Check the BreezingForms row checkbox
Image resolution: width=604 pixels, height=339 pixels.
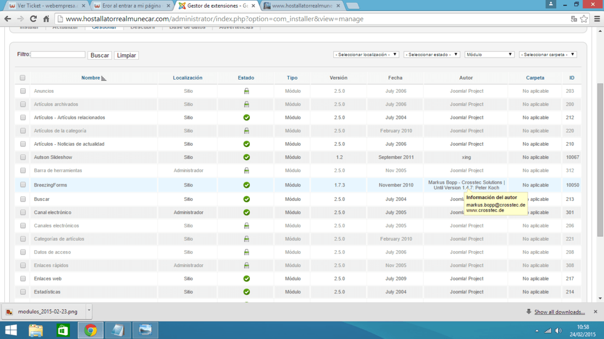tap(23, 185)
